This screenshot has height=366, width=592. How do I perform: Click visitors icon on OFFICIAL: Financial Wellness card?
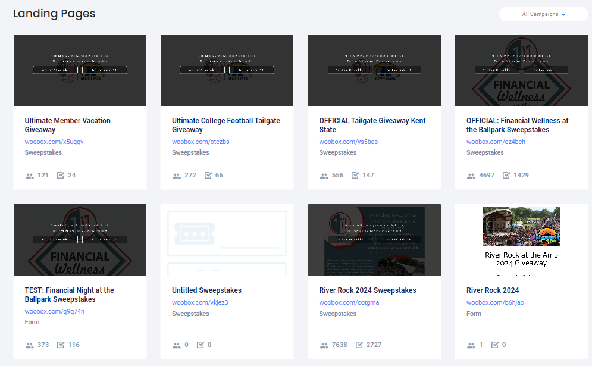(x=471, y=176)
